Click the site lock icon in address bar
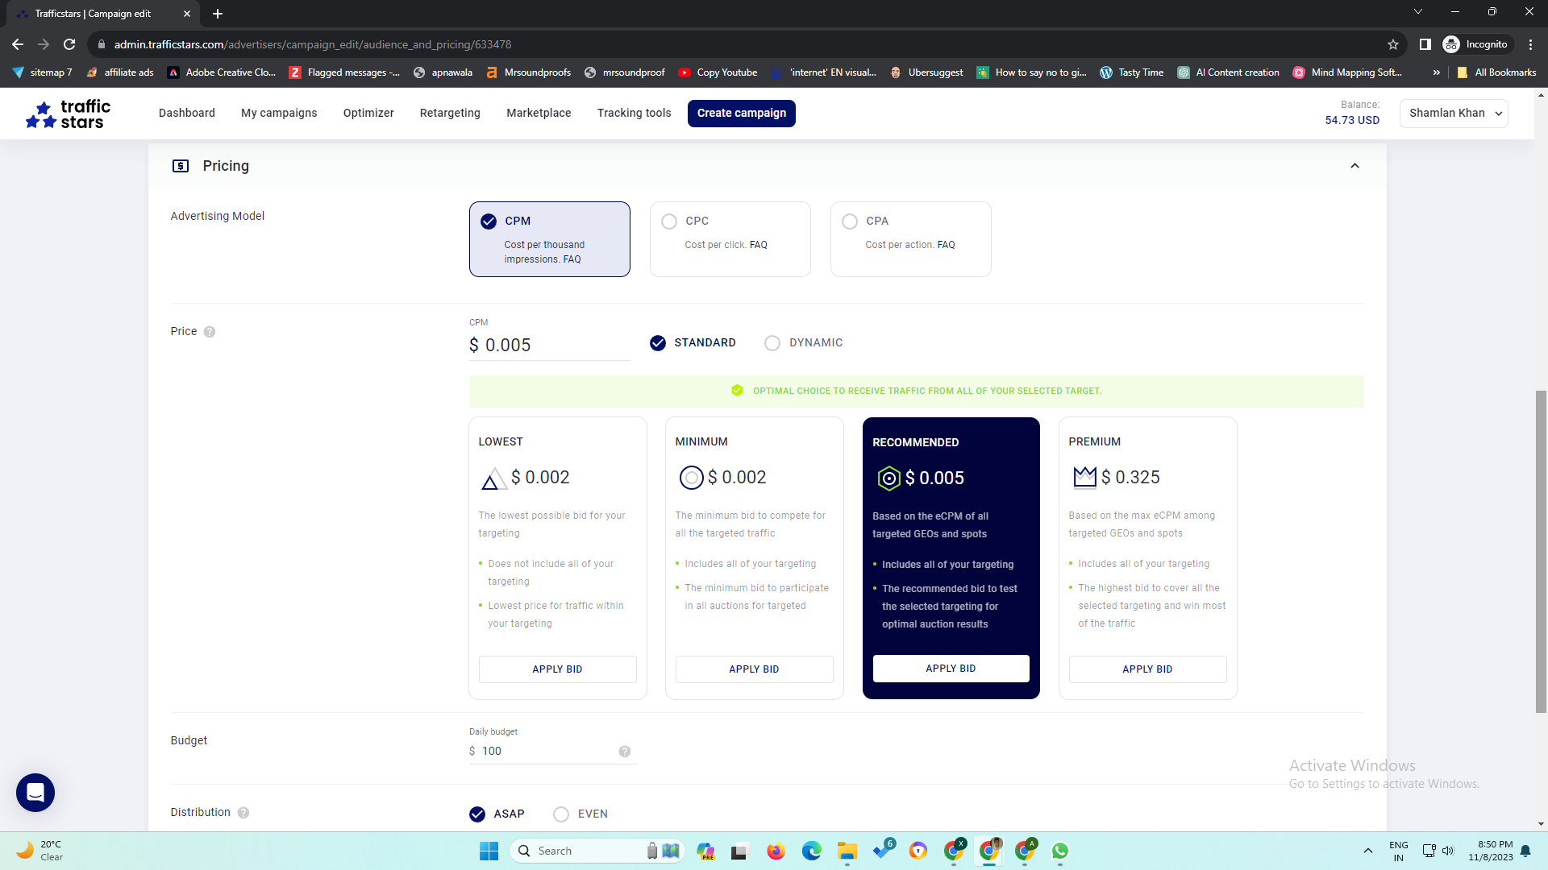Screen dimensions: 1548x870 tap(101, 44)
